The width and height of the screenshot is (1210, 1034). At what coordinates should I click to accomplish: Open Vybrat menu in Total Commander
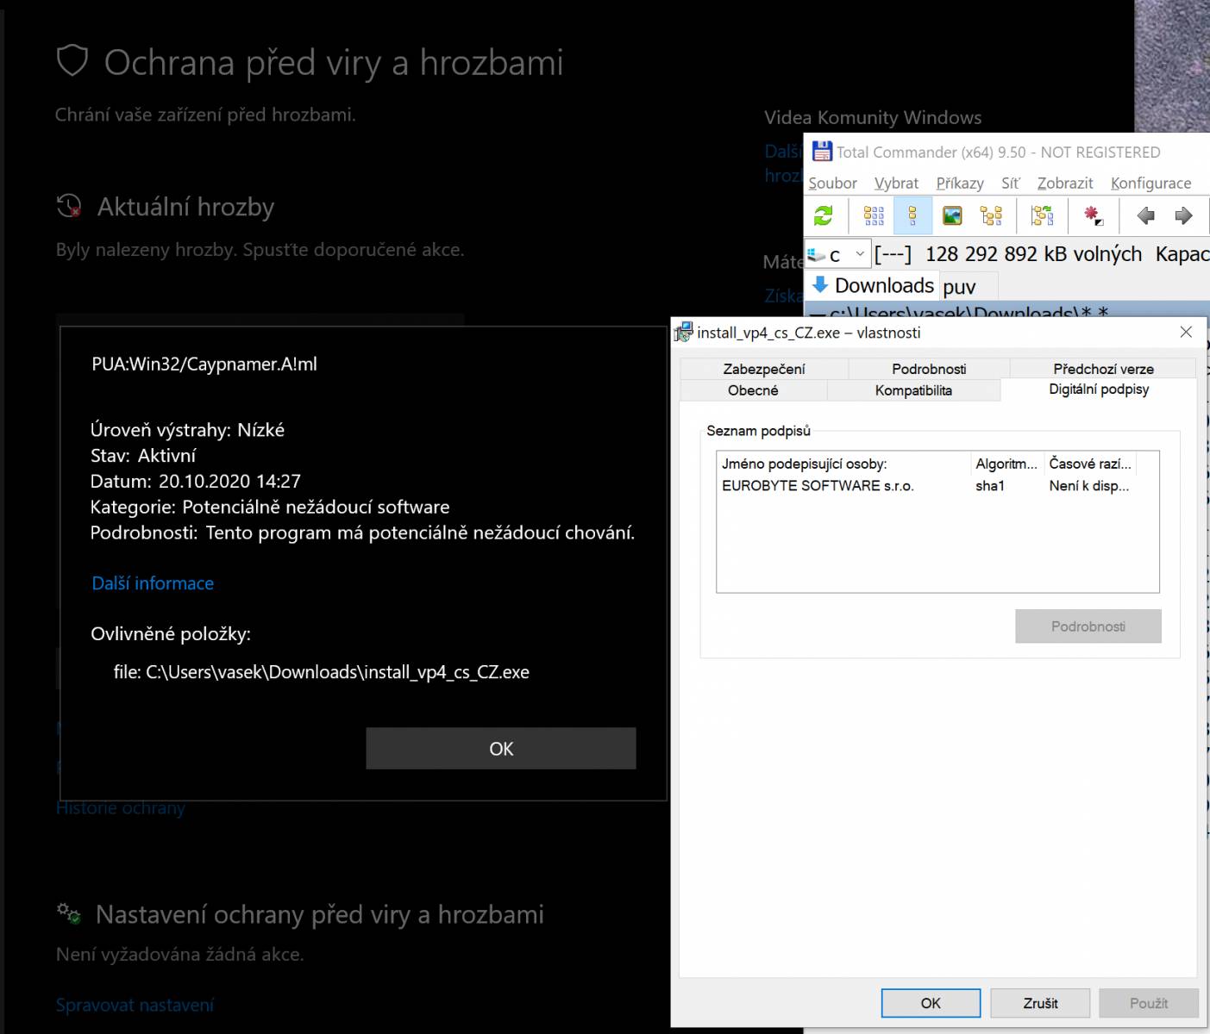pos(896,183)
